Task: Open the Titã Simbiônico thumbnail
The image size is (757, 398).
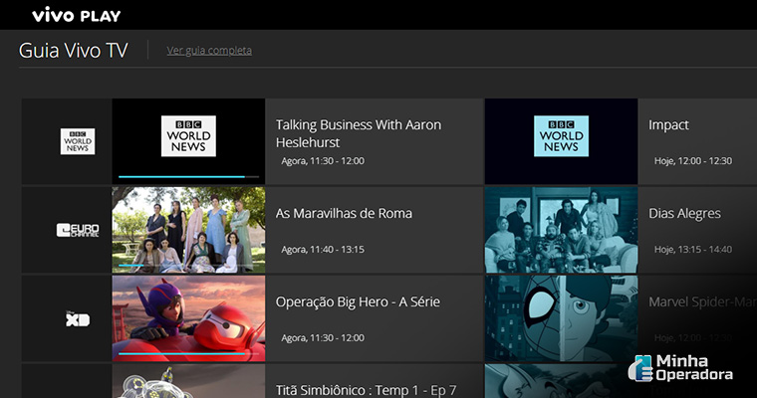Action: [x=188, y=383]
